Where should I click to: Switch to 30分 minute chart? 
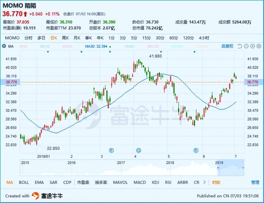(x=160, y=38)
